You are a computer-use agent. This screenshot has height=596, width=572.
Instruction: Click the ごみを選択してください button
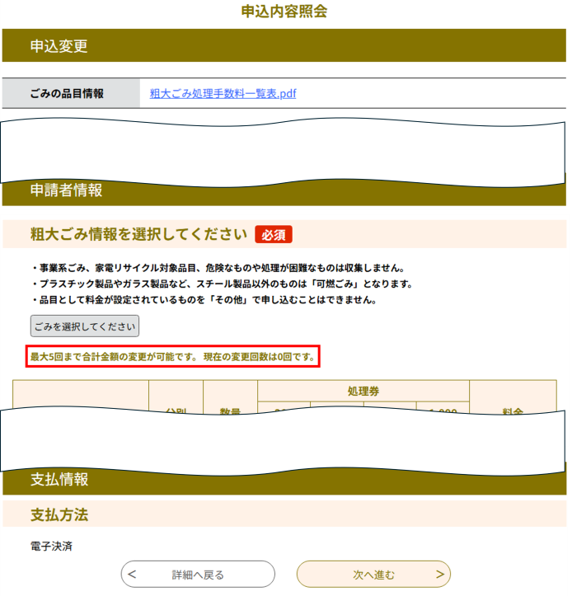(x=85, y=326)
